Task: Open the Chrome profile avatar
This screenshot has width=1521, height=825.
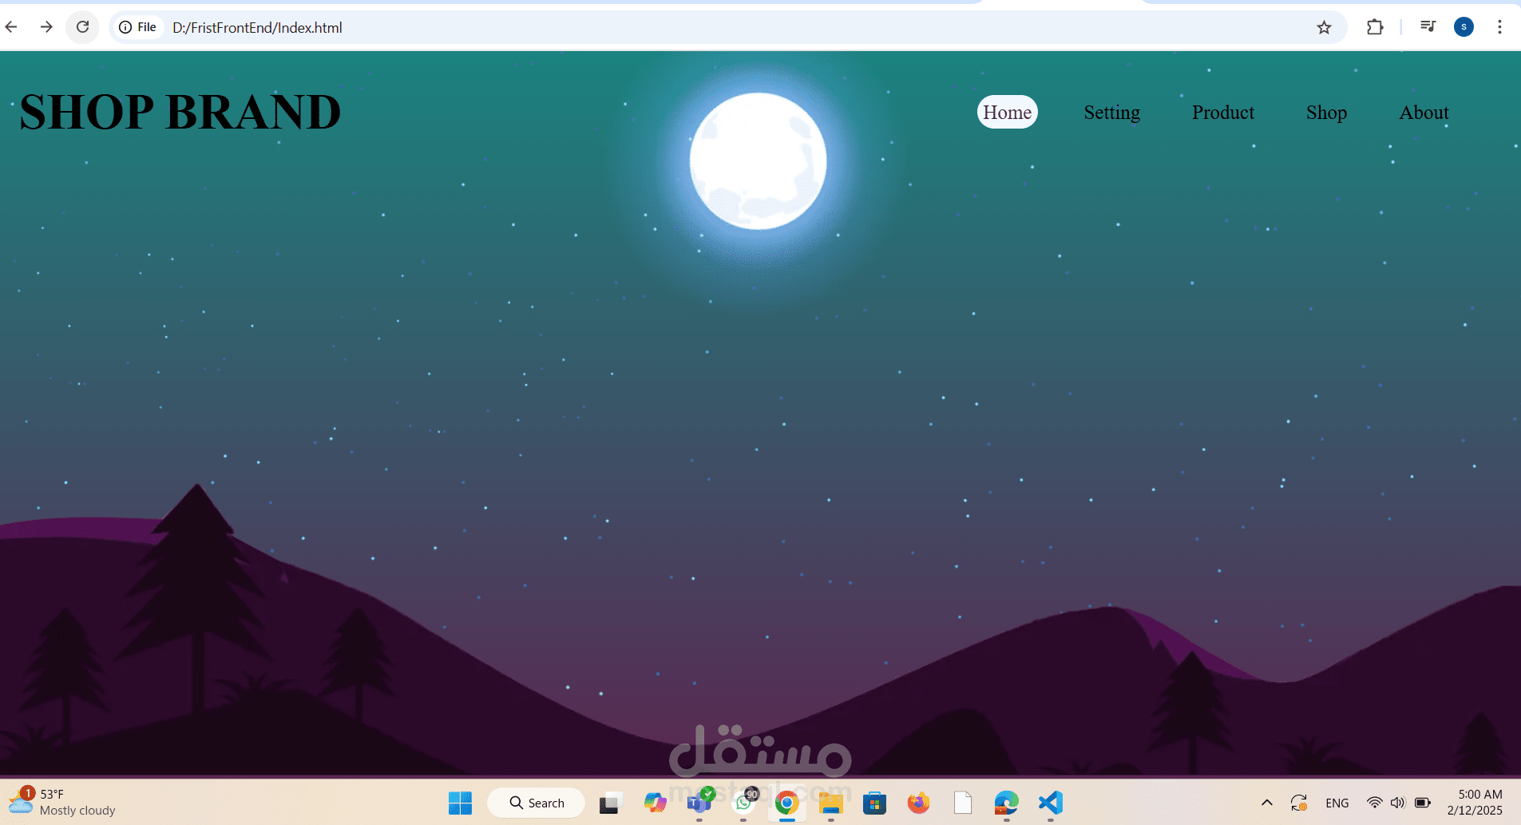Action: (x=1464, y=27)
